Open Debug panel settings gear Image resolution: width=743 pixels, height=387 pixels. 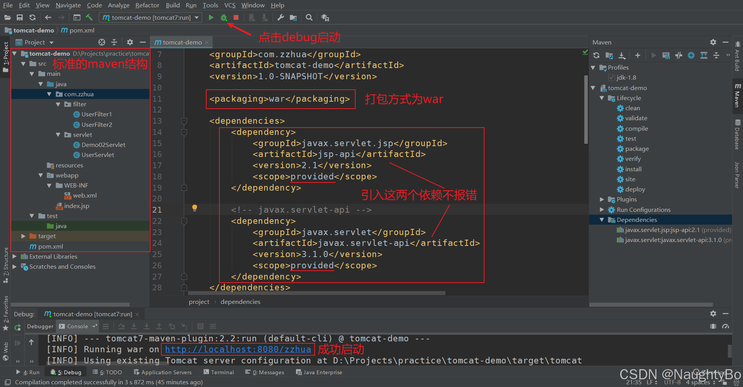(713, 314)
